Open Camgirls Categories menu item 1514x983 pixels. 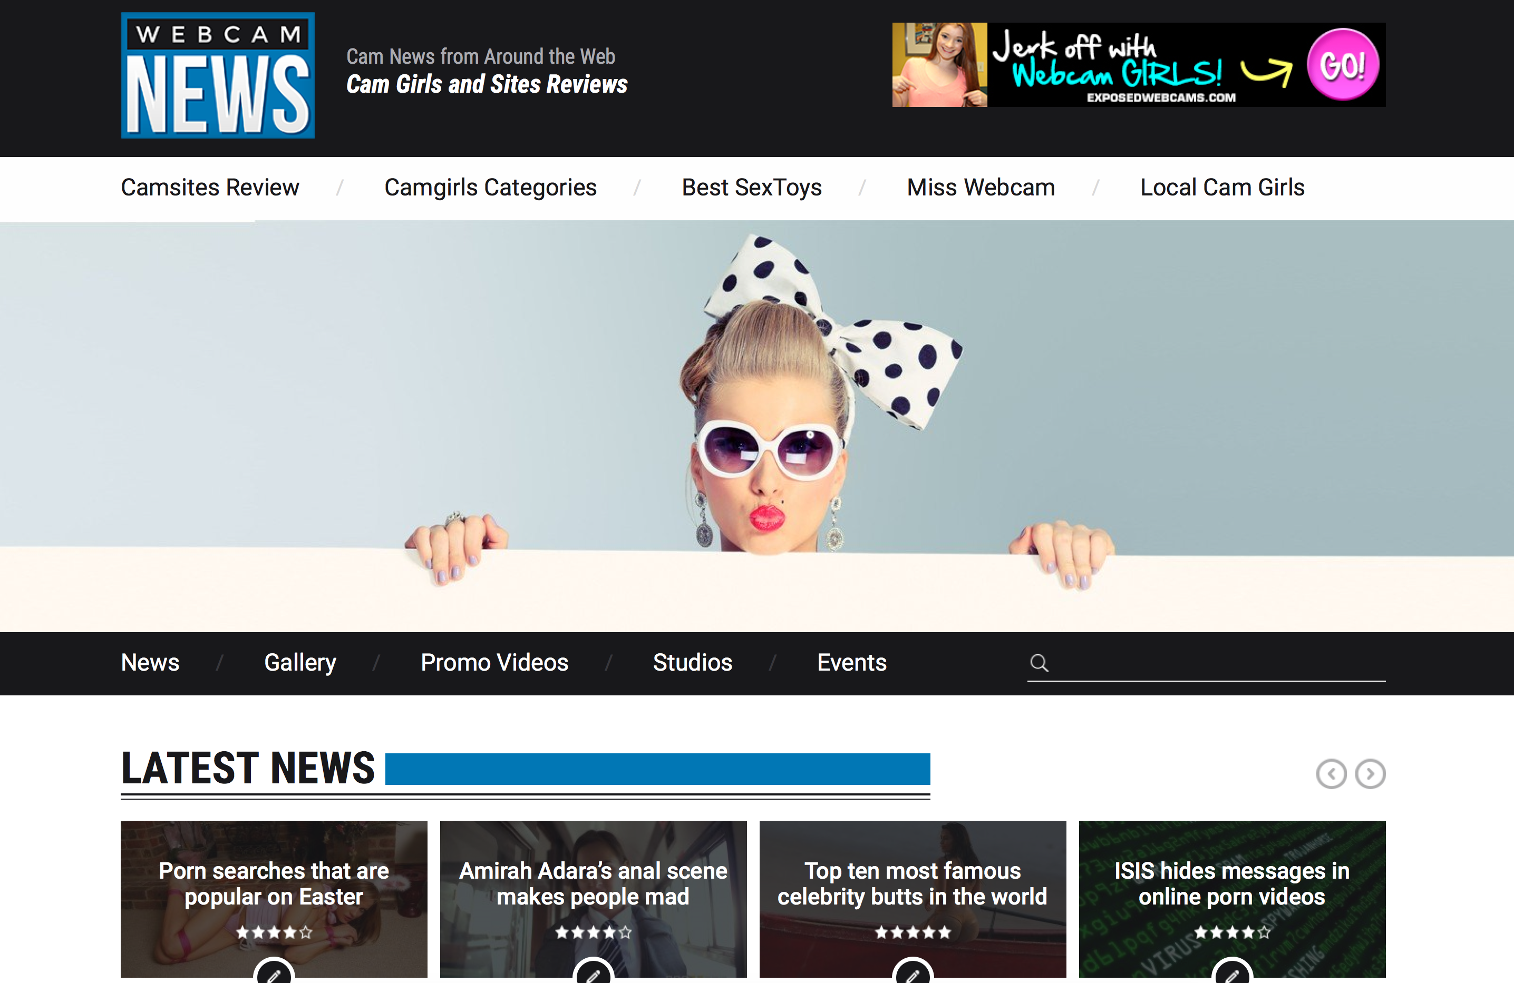pyautogui.click(x=490, y=188)
